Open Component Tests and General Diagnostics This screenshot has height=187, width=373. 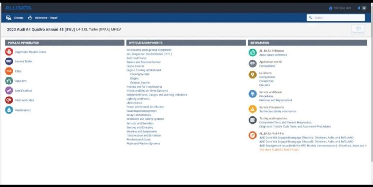pos(285,123)
